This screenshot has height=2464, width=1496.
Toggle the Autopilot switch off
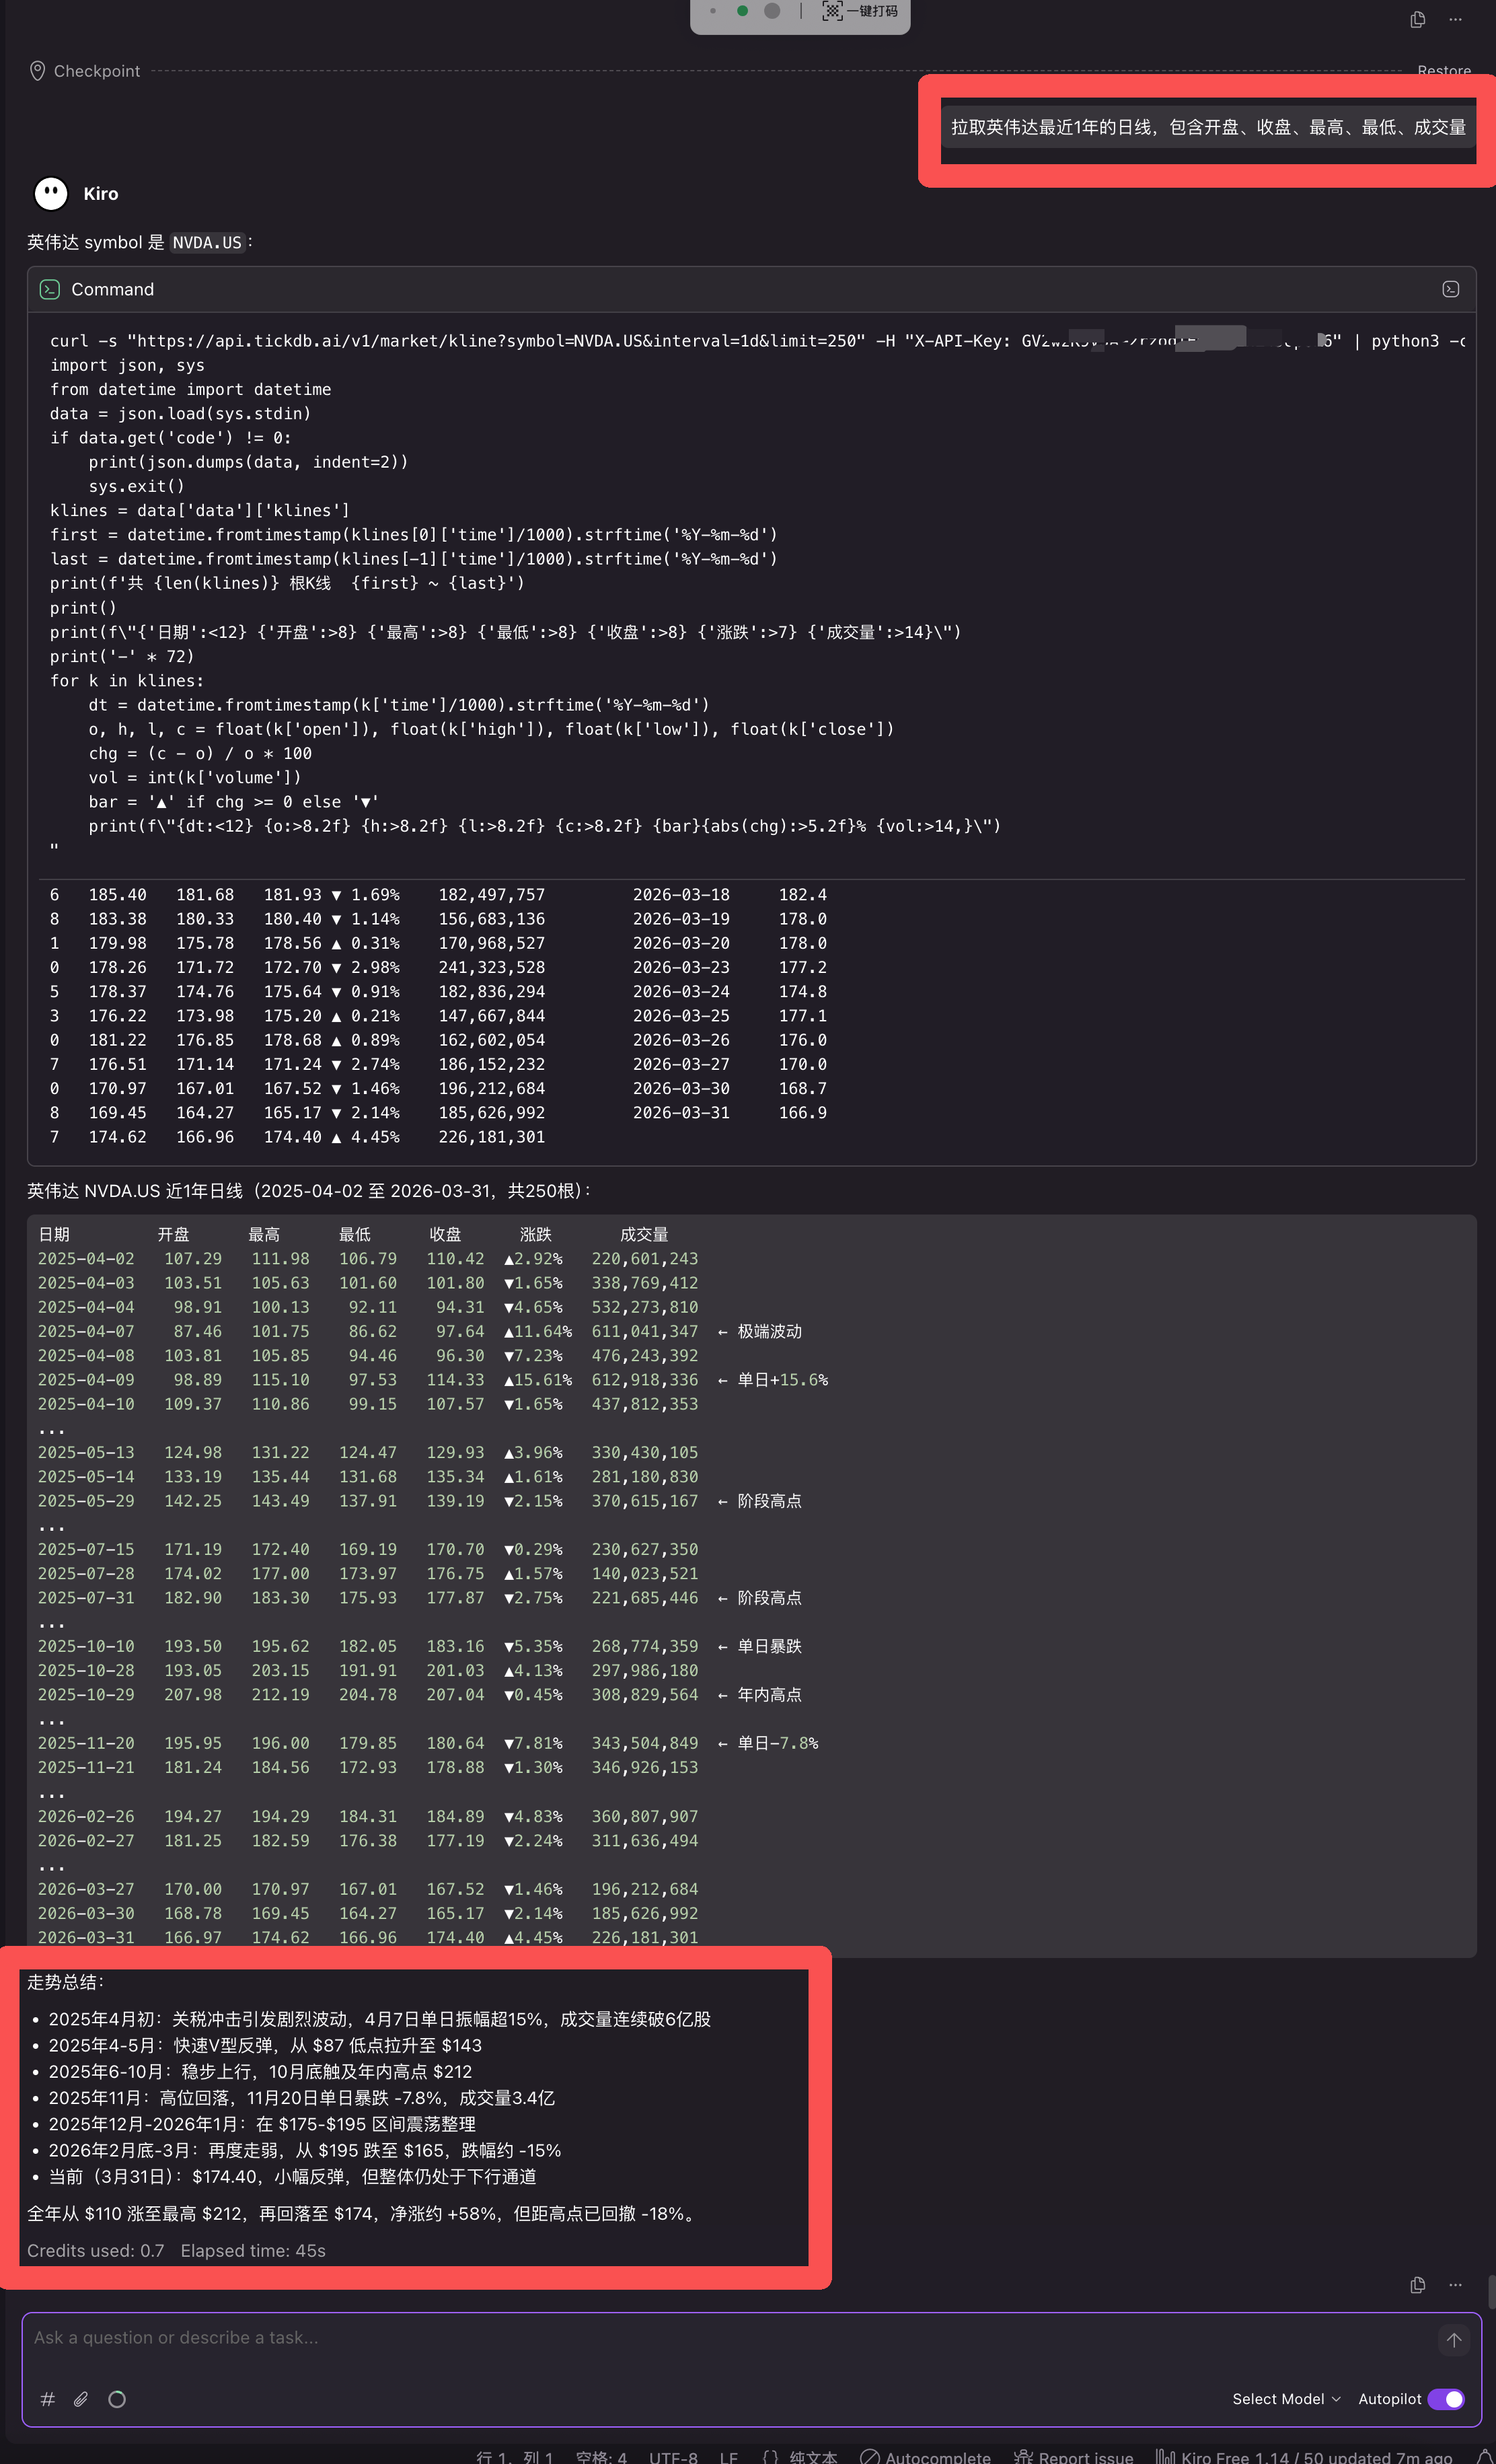1446,2399
